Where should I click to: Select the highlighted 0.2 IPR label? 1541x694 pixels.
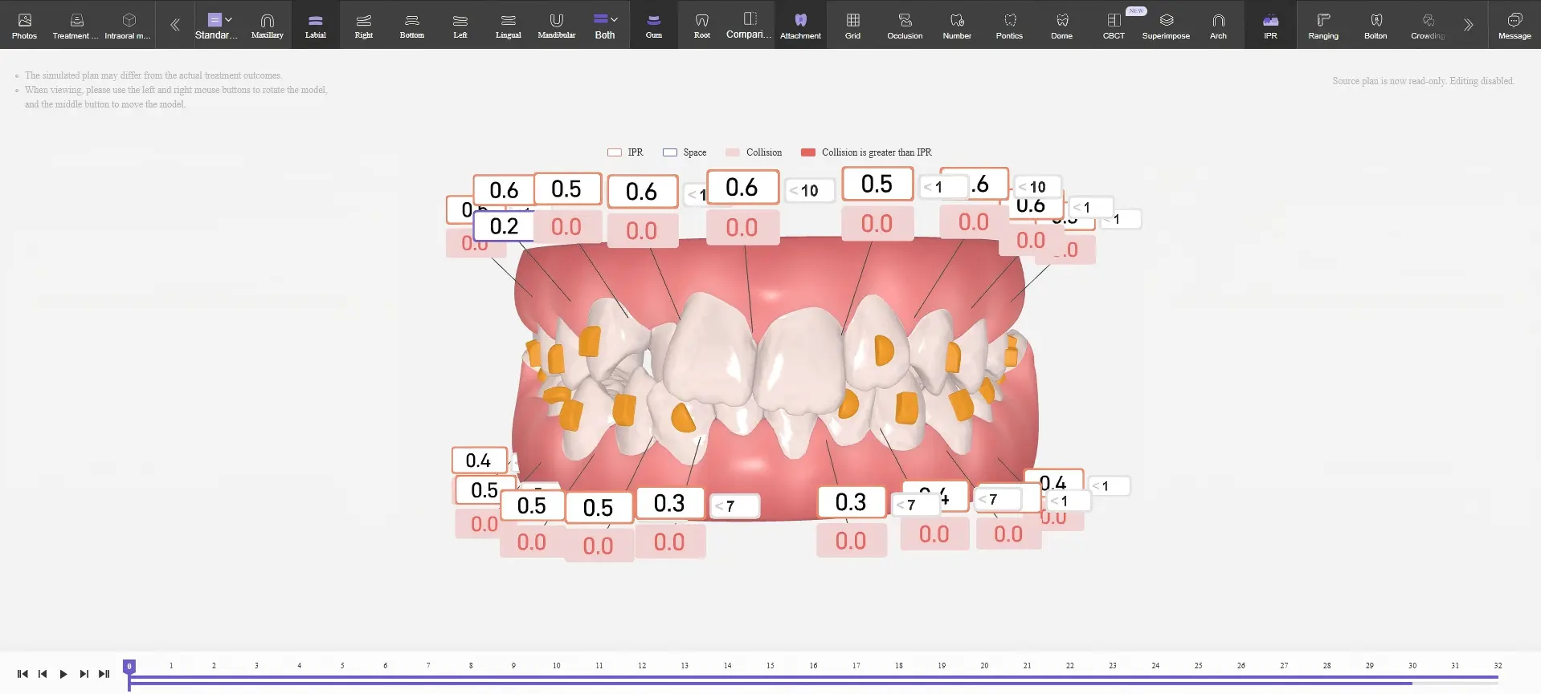(x=504, y=226)
